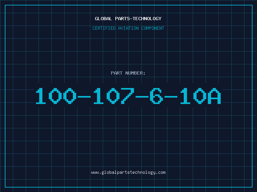The image size is (257, 192).
Task: Click the PART NUMBER: label
Action: pyautogui.click(x=128, y=73)
